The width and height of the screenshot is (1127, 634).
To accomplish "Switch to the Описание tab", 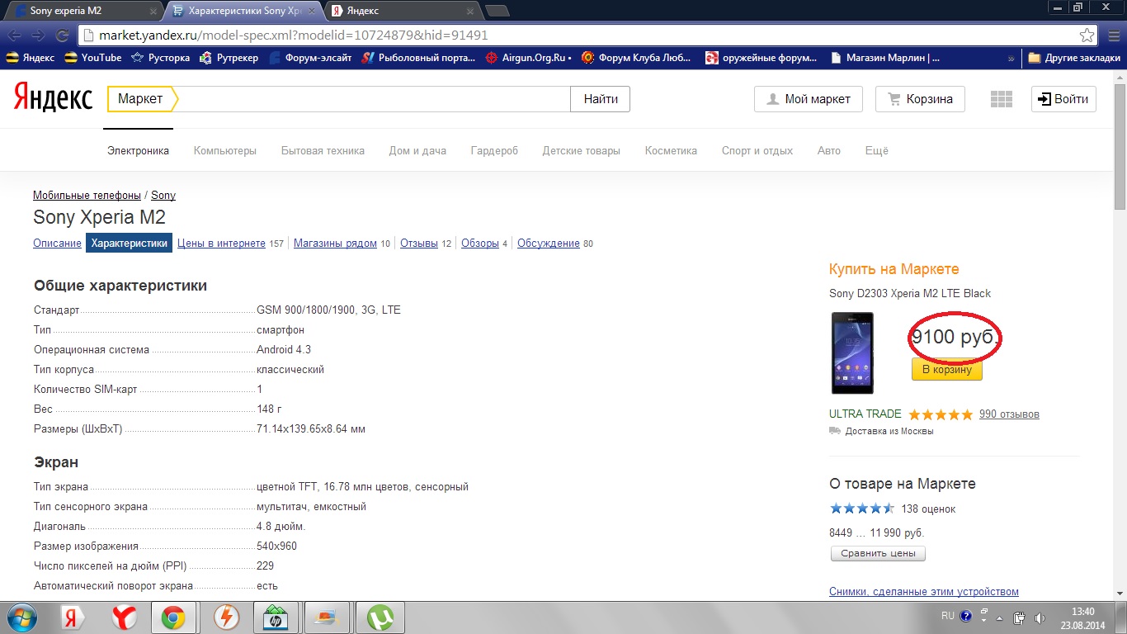I will (58, 244).
